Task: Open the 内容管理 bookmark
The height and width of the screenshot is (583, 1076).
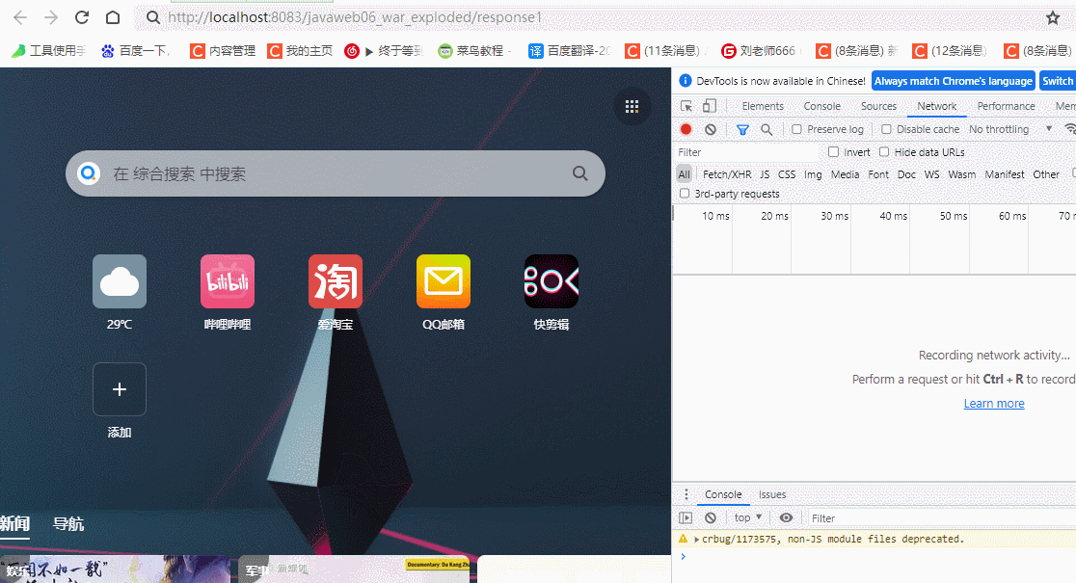Action: [223, 51]
